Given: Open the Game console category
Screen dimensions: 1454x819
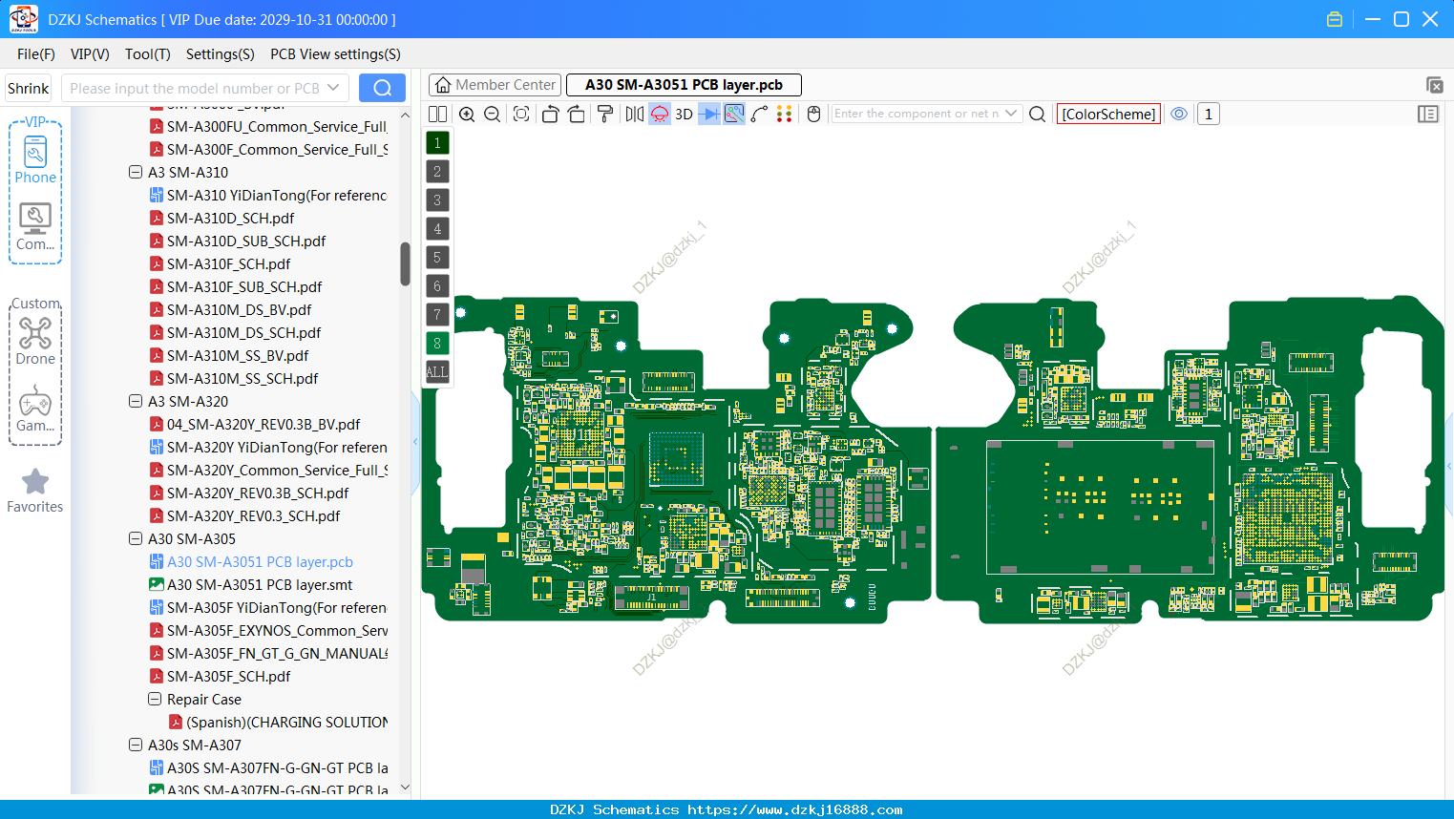Looking at the screenshot, I should (x=35, y=409).
